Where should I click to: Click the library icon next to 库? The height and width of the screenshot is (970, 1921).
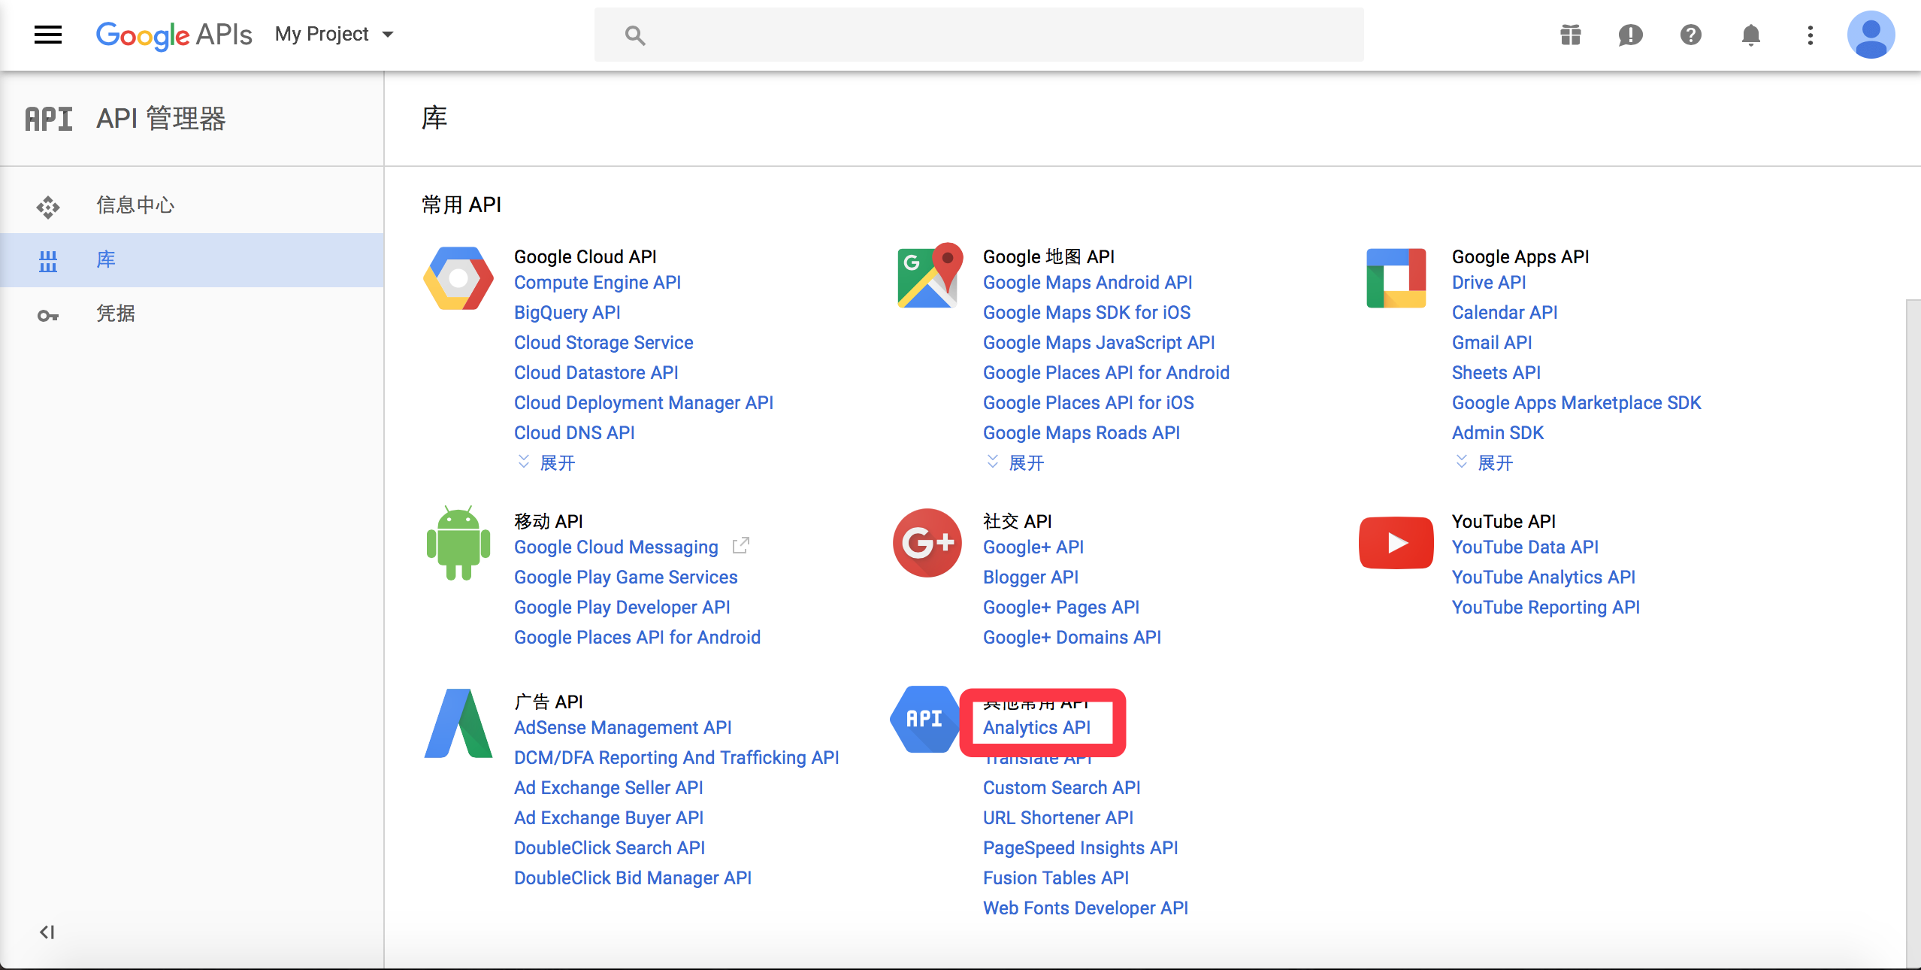[x=48, y=261]
